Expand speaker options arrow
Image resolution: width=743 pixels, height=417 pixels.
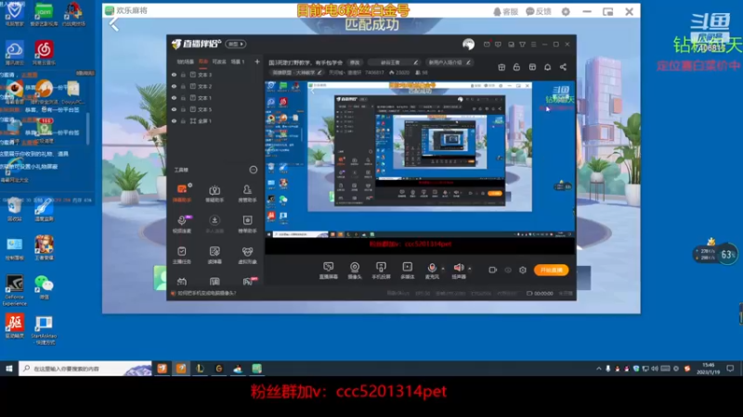(x=470, y=269)
